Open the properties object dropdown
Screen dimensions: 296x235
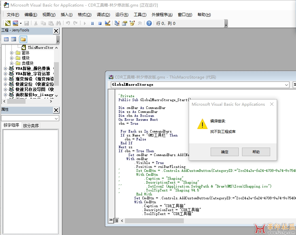coord(56,118)
